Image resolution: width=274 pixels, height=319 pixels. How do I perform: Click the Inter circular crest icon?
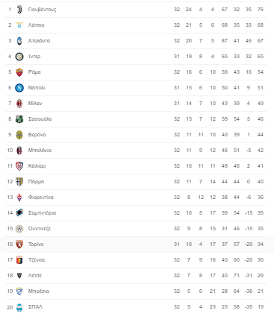(19, 57)
